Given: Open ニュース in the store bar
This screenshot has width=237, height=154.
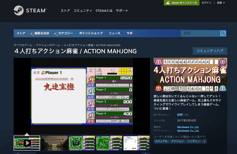Looking at the screenshot, I should [x=114, y=33].
